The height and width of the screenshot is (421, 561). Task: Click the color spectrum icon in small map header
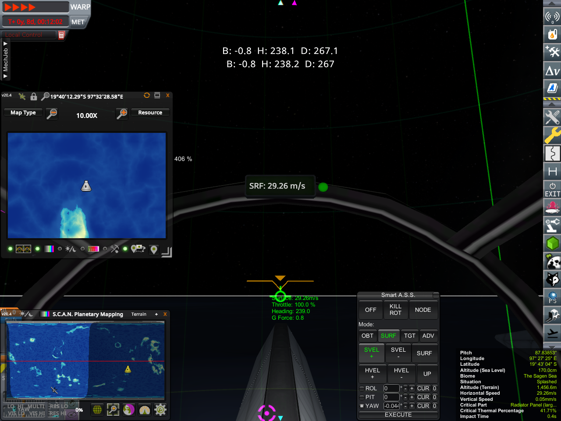[45, 314]
